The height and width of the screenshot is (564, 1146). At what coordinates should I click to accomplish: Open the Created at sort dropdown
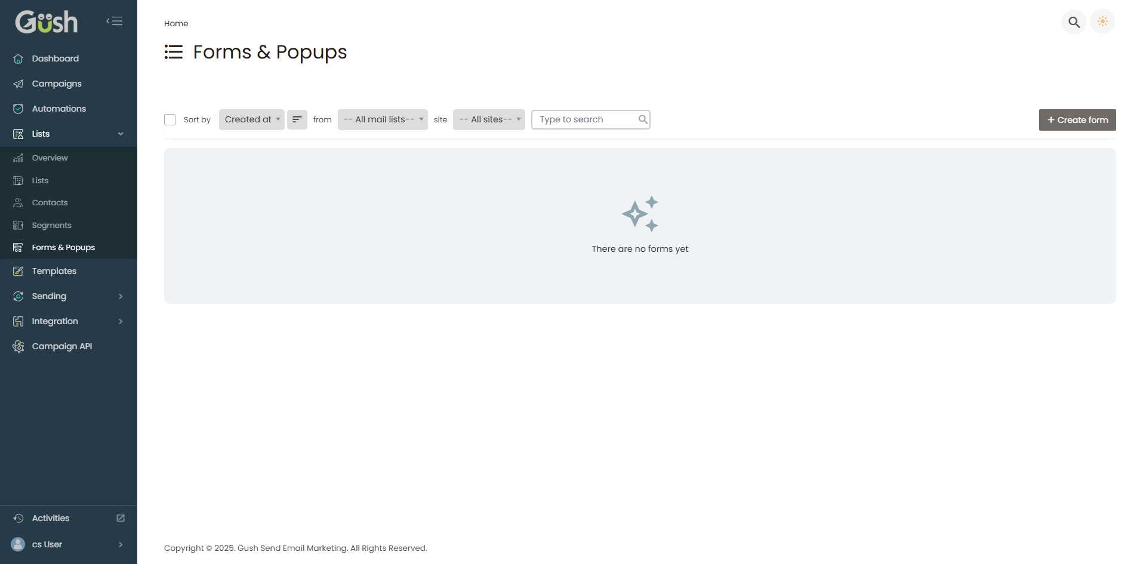252,119
